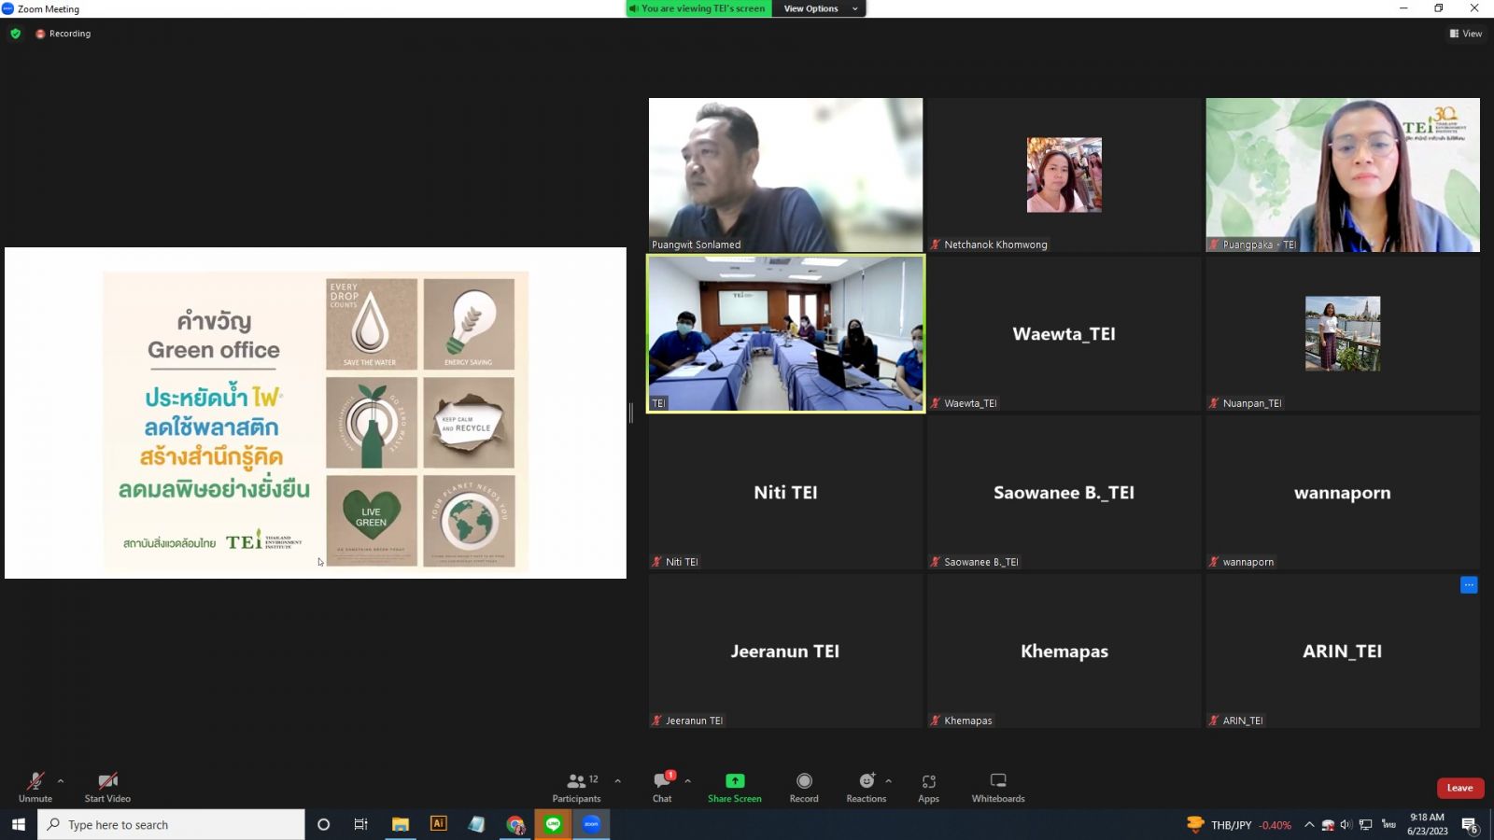This screenshot has height=840, width=1494.
Task: Click the shared Green office slide
Action: [316, 413]
